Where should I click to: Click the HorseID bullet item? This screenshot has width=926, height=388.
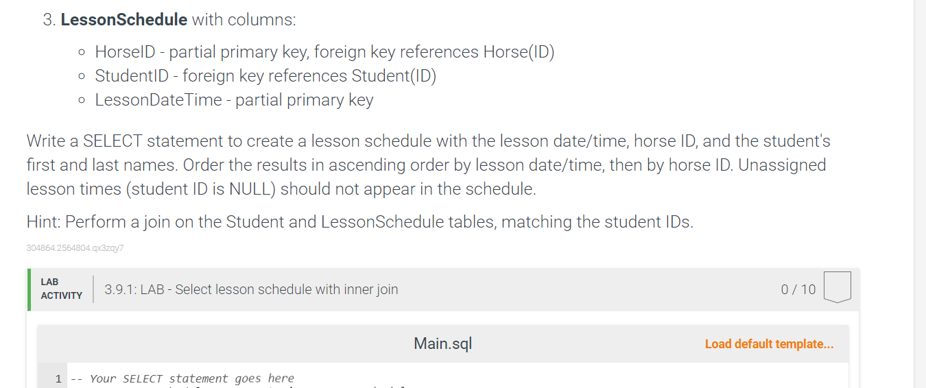pos(324,51)
